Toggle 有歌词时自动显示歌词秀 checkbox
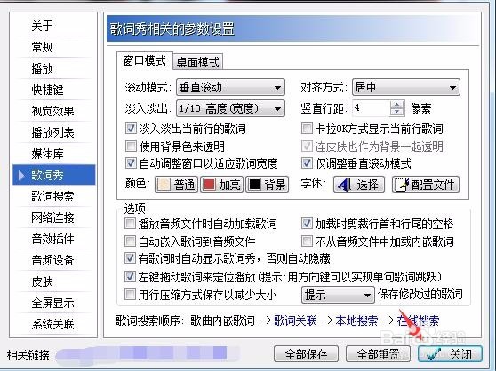 coord(130,258)
